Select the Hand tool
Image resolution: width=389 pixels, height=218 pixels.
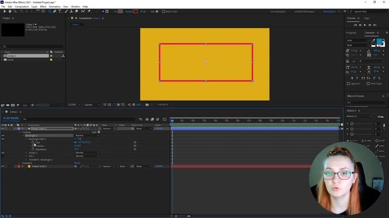[x=10, y=12]
